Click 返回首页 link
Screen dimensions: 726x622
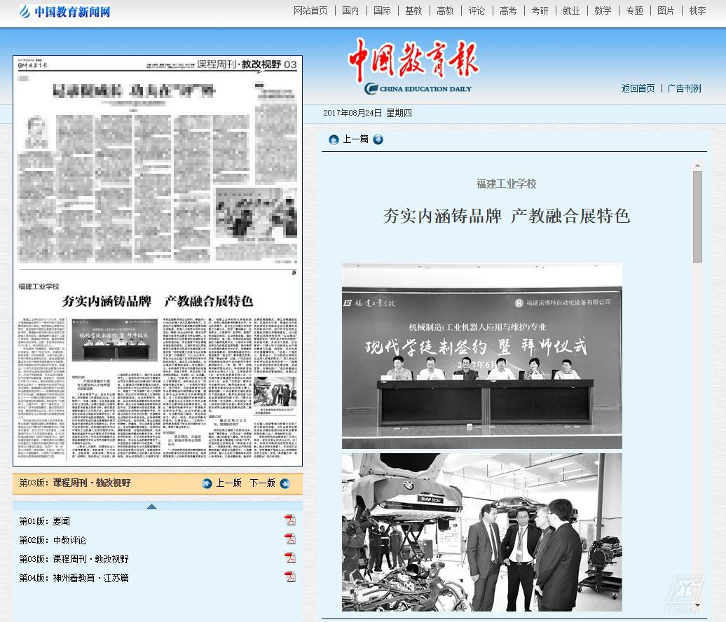point(638,88)
